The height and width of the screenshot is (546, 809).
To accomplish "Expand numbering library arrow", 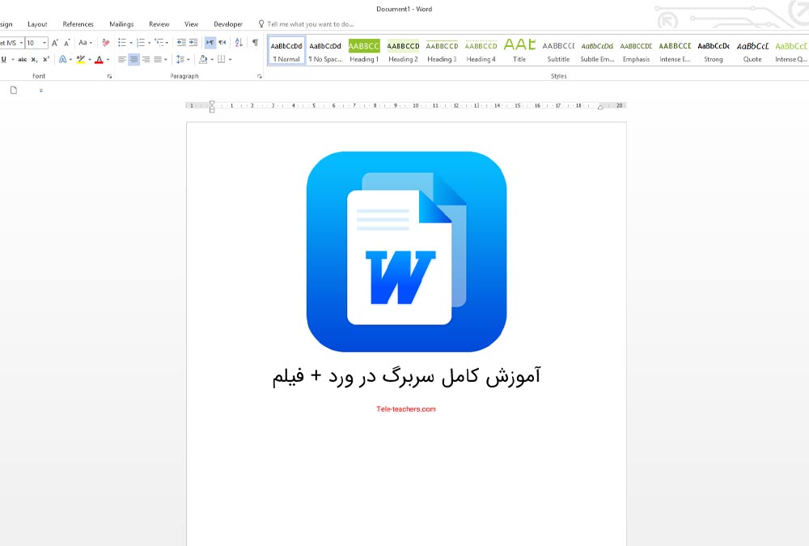I will tap(150, 43).
